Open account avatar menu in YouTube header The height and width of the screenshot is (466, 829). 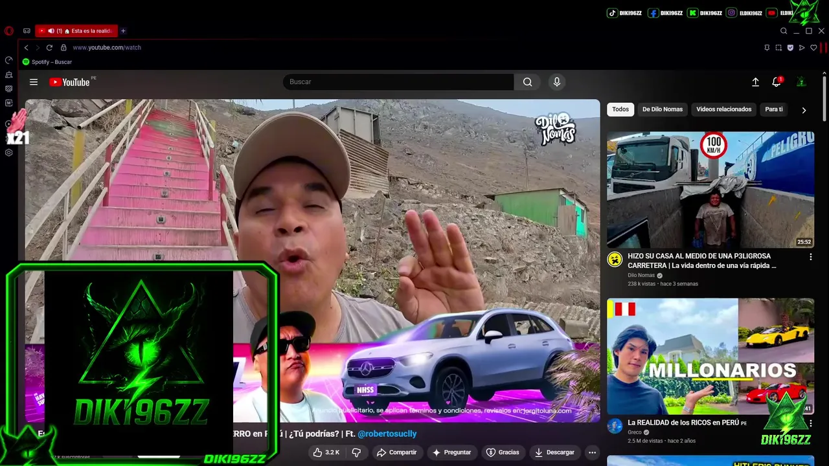click(x=801, y=82)
